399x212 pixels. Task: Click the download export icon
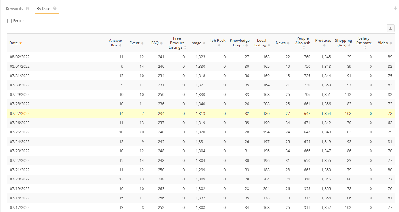click(390, 28)
